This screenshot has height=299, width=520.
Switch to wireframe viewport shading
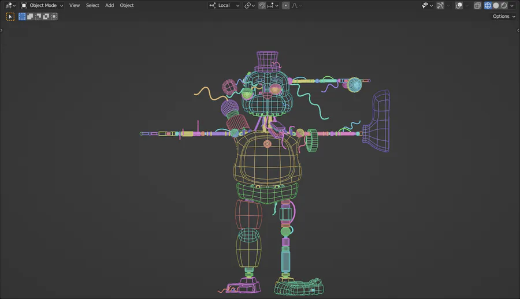point(488,5)
